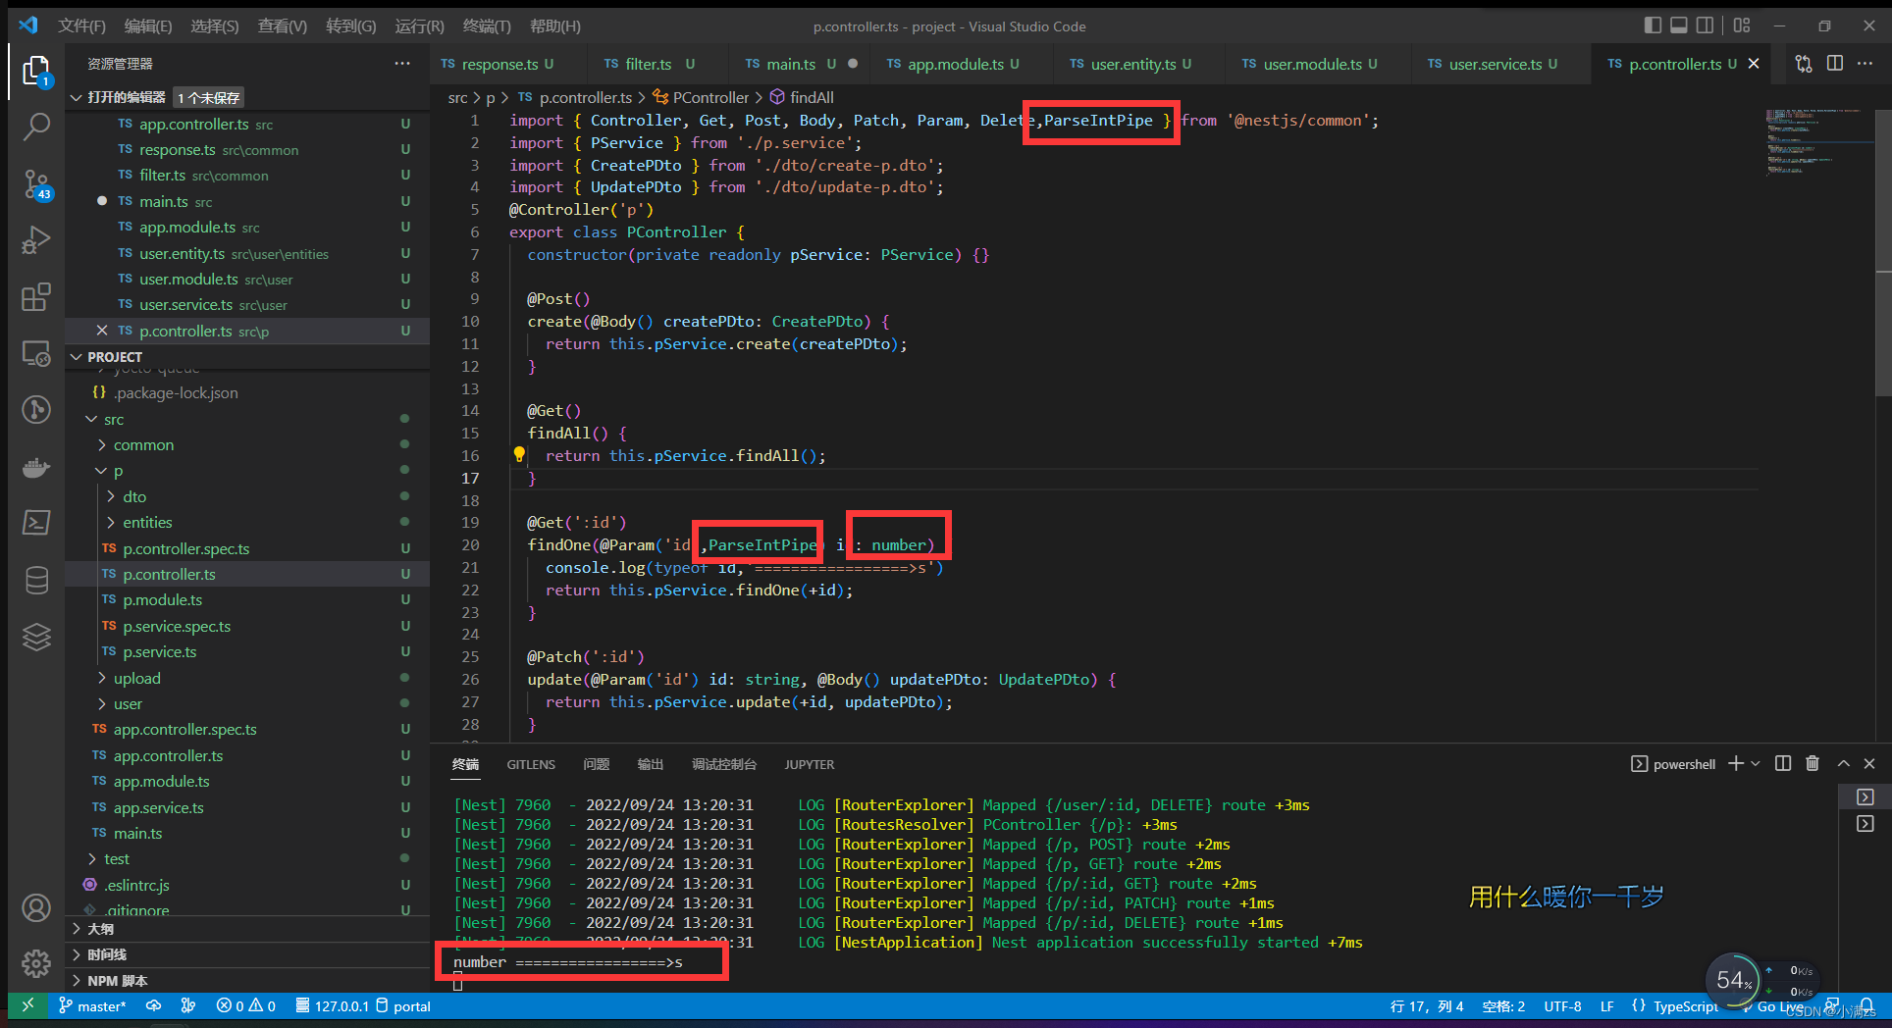1892x1028 pixels.
Task: Toggle the primary sidebar visibility
Action: [1653, 26]
